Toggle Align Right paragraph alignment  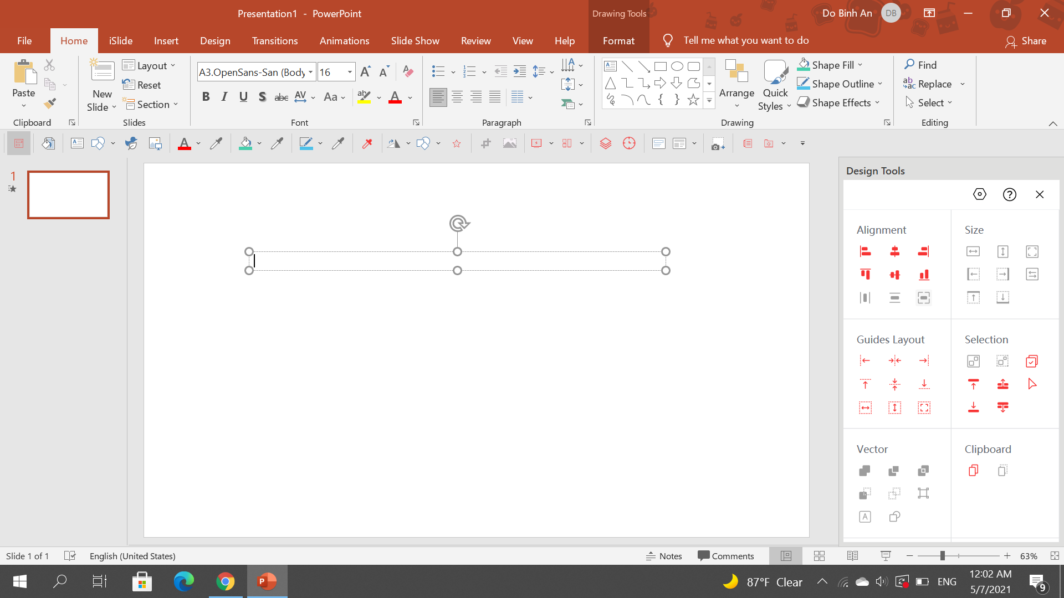click(x=475, y=97)
